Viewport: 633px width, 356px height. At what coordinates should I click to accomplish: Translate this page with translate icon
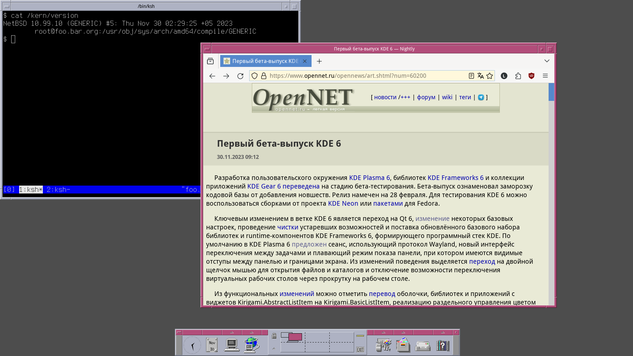click(x=480, y=76)
